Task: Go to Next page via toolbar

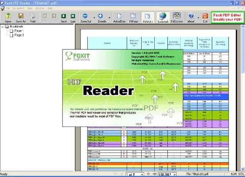Action: 64,16
